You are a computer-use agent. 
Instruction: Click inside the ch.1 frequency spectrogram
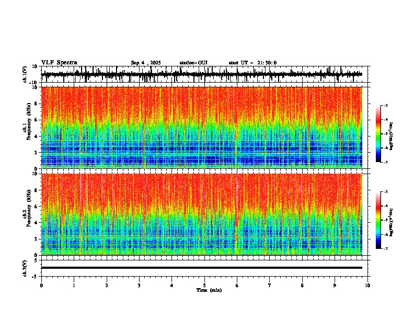click(201, 128)
